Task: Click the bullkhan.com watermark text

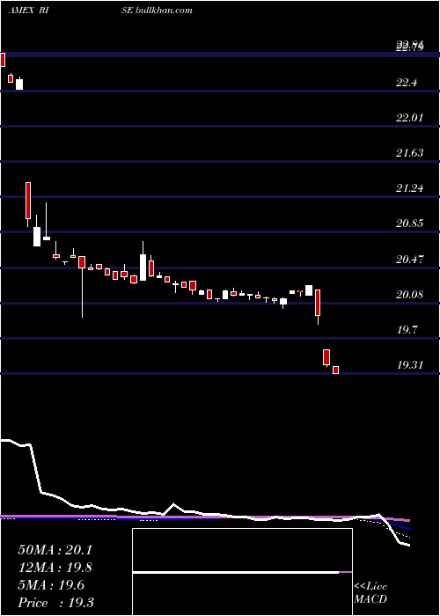Action: pos(164,11)
